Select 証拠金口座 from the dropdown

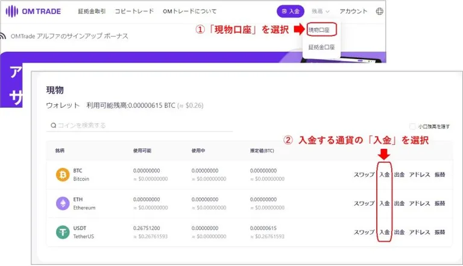pyautogui.click(x=321, y=47)
